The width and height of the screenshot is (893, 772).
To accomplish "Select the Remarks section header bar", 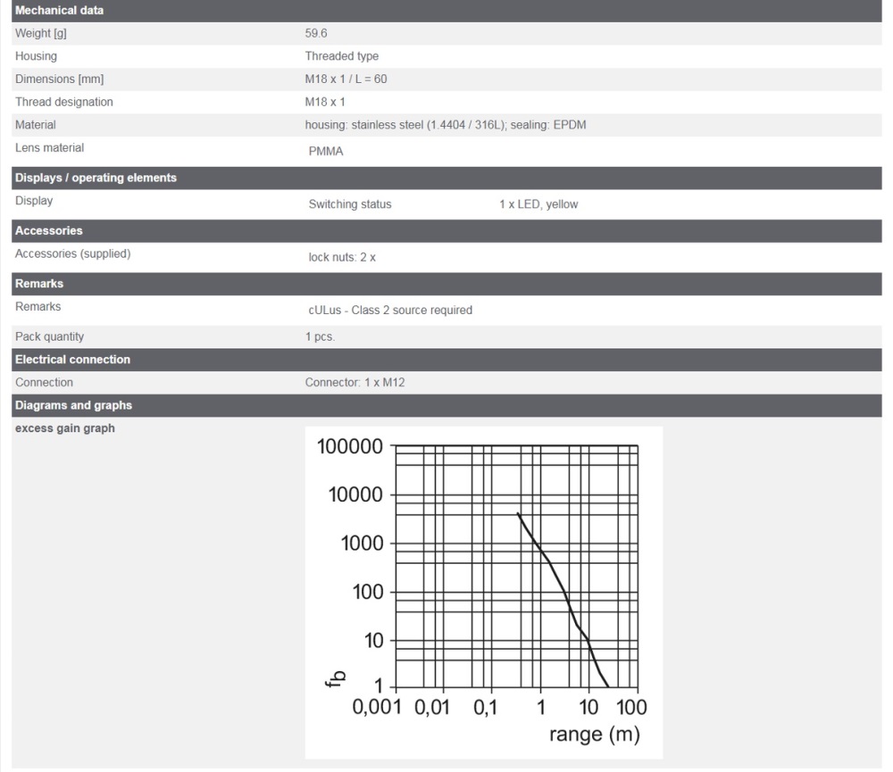I will pos(40,284).
